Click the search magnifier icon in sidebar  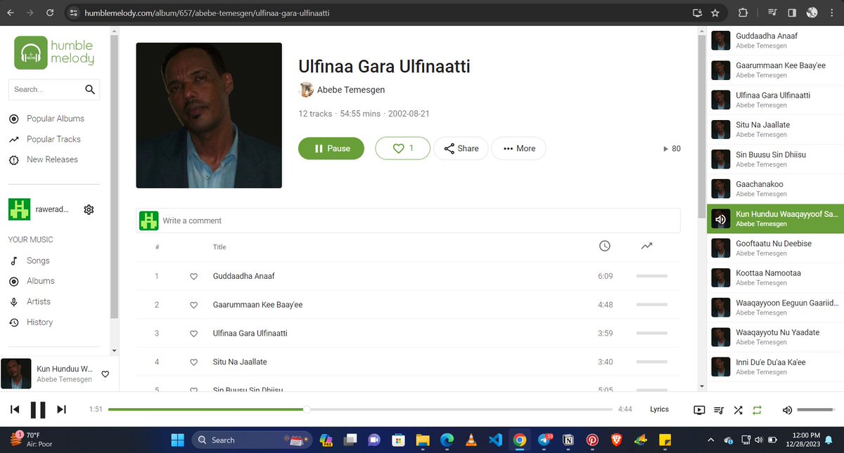pos(90,89)
